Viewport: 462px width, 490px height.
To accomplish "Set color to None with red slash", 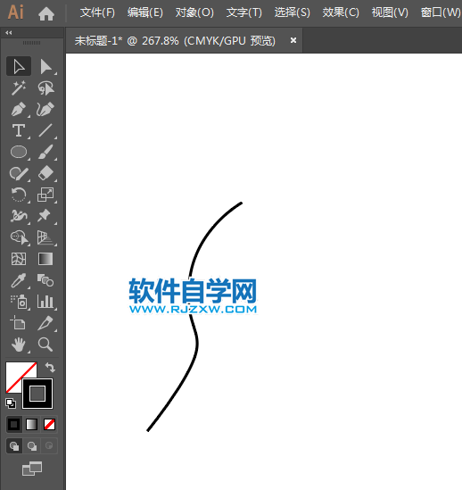I will [49, 424].
